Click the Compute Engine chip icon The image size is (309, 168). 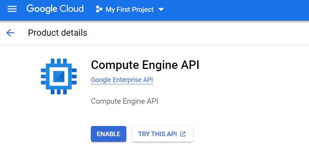59,76
